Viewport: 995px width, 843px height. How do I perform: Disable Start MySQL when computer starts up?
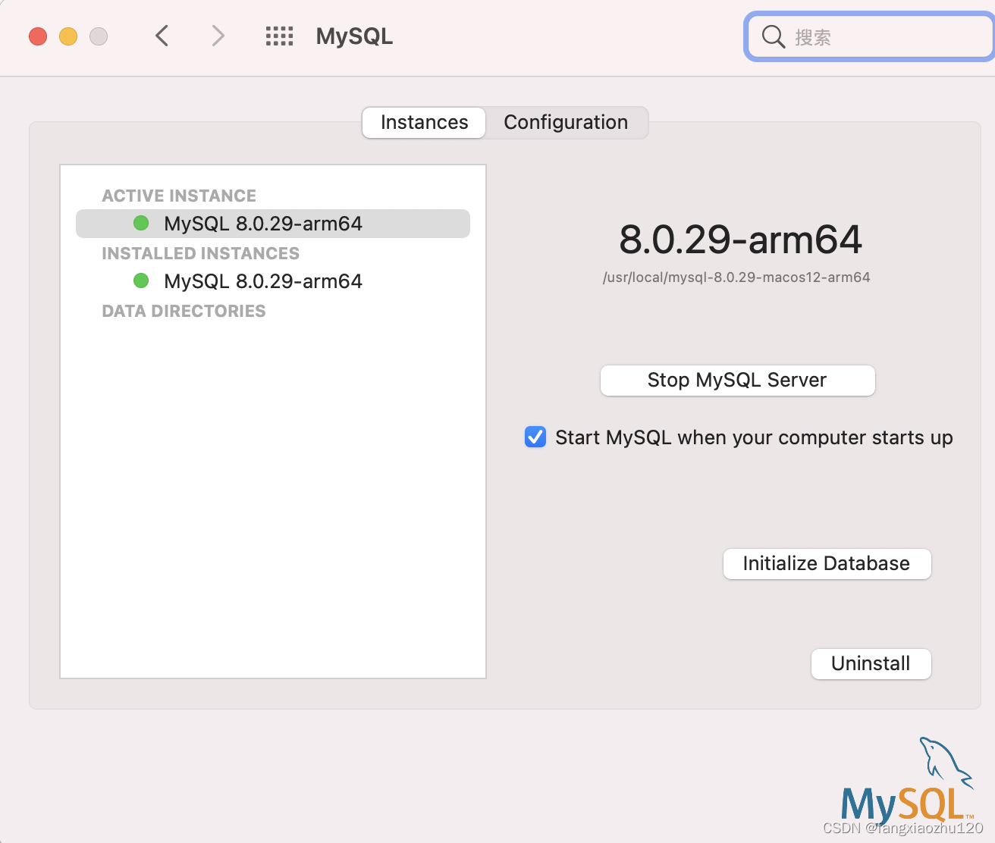pyautogui.click(x=535, y=437)
